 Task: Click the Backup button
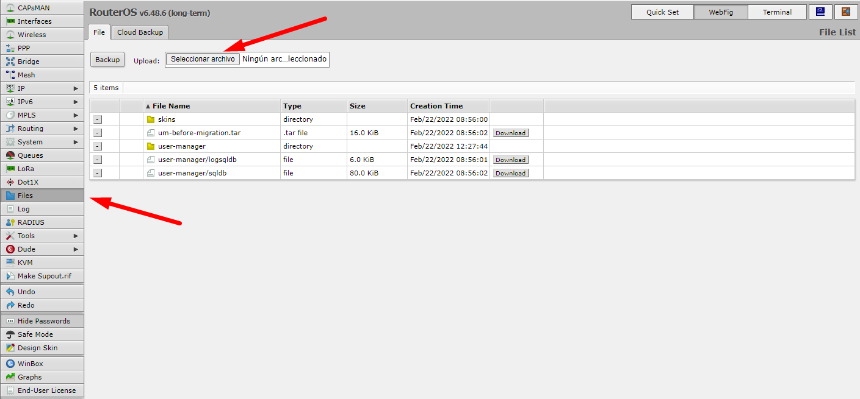point(107,60)
